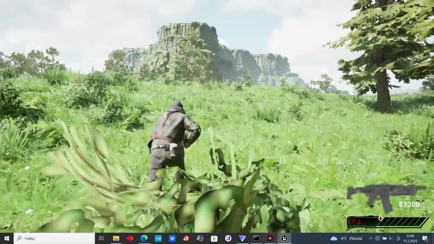This screenshot has height=244, width=434.
Task: Open the clock and calendar flyout
Action: pos(410,238)
